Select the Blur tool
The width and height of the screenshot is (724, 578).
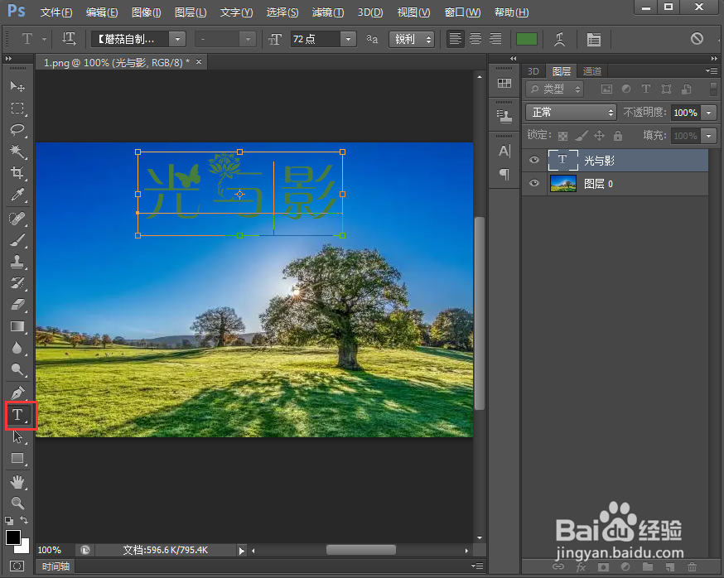(x=17, y=348)
